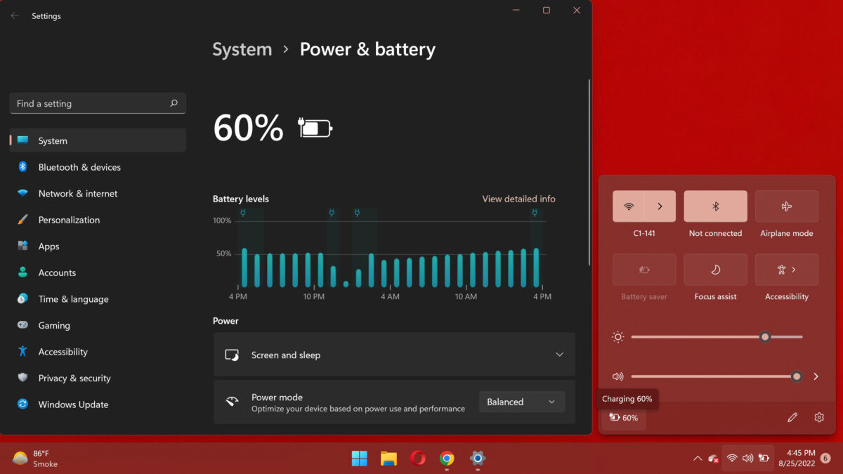
Task: Open Gaming settings from the sidebar
Action: [x=53, y=325]
